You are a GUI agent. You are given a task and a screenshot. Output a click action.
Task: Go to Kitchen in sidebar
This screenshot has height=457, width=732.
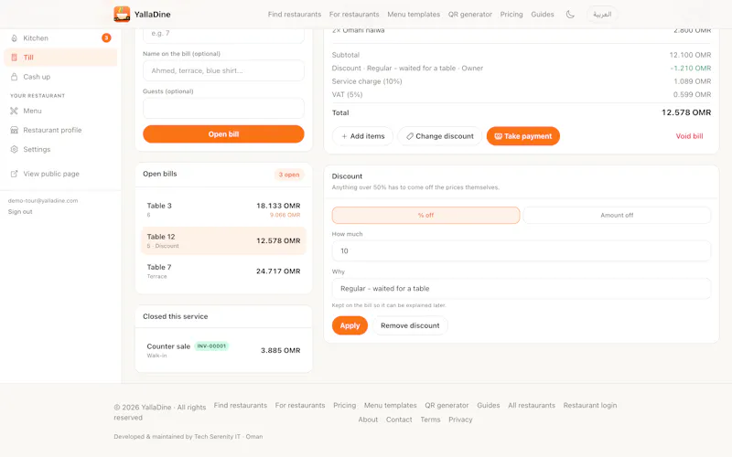click(x=60, y=38)
